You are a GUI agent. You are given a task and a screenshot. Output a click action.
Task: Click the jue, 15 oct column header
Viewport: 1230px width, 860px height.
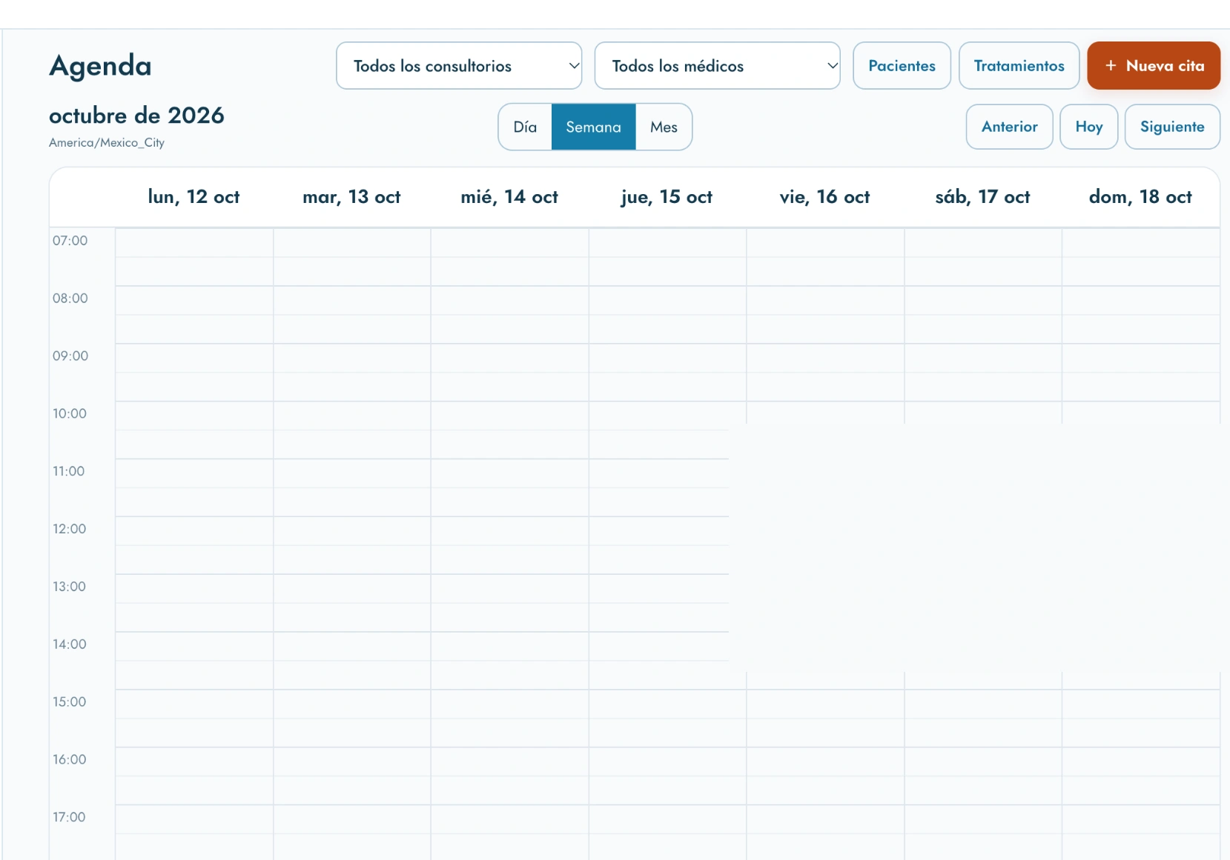pyautogui.click(x=667, y=197)
